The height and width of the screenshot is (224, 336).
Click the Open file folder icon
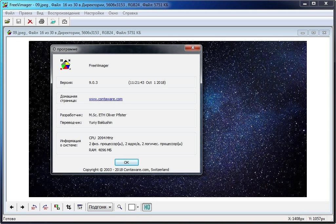7,21
